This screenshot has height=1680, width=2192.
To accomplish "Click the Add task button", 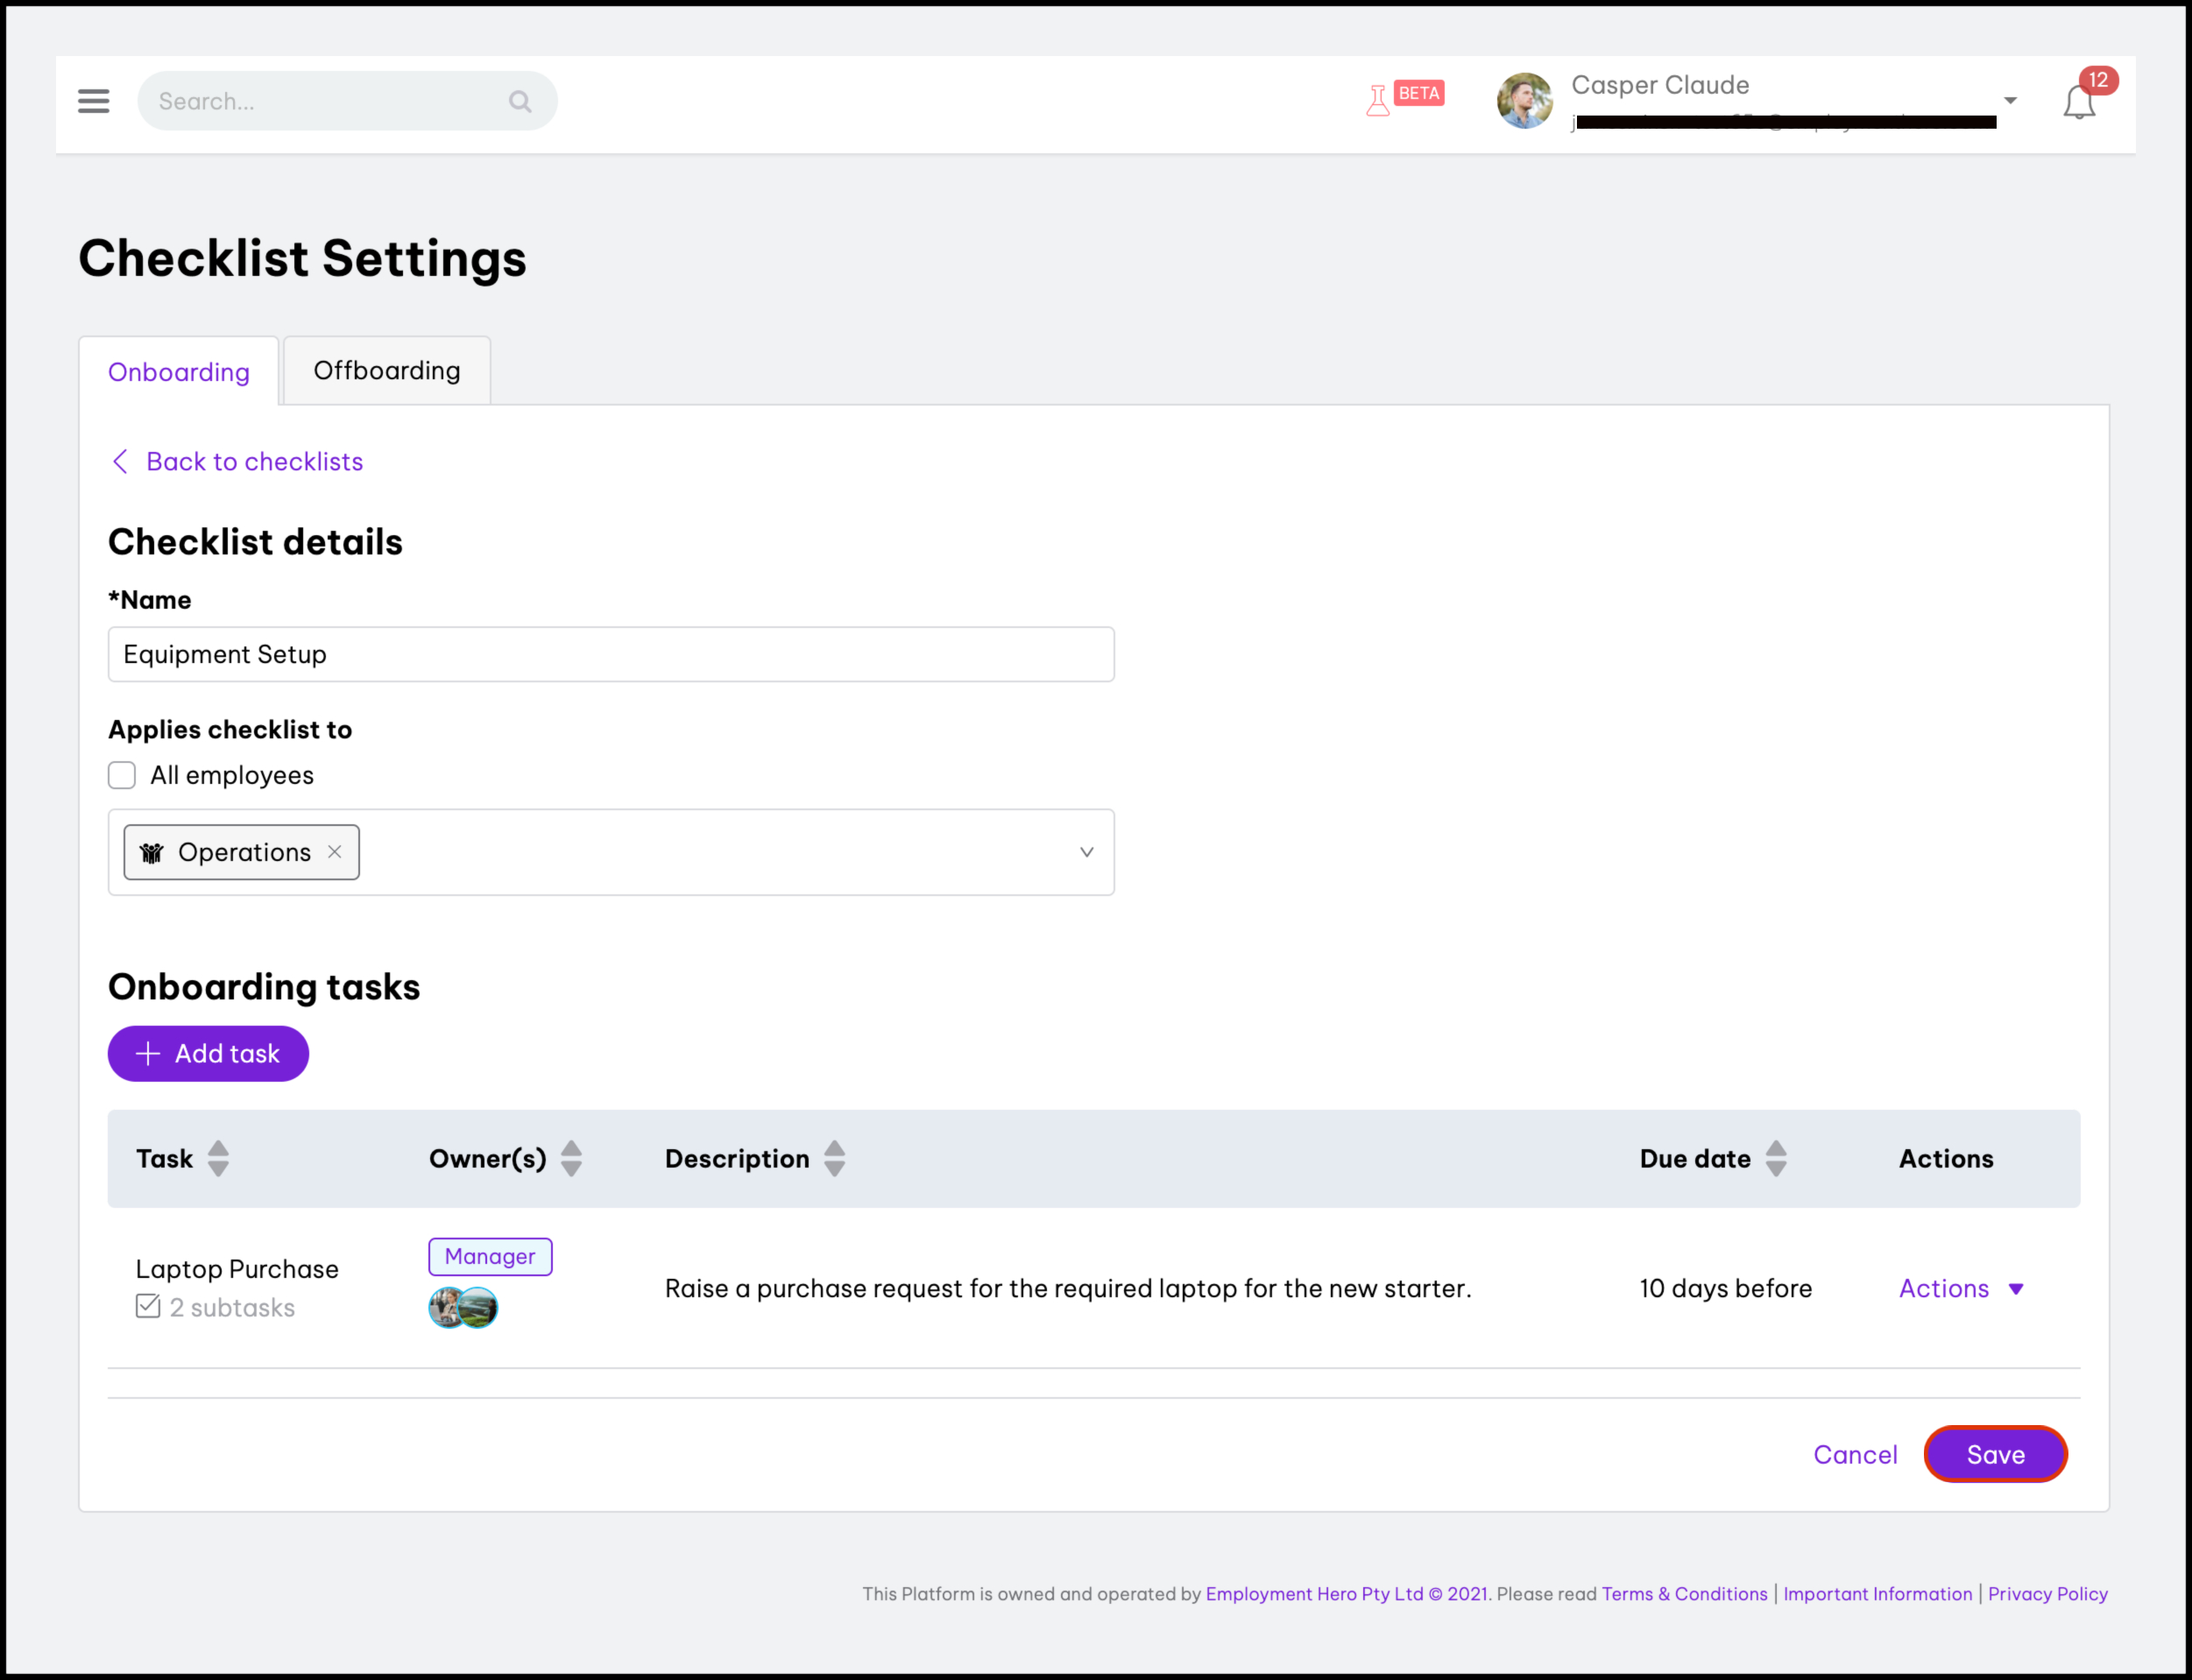I will [x=208, y=1053].
